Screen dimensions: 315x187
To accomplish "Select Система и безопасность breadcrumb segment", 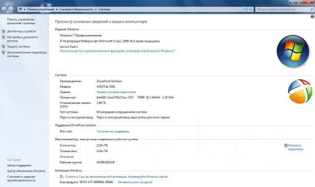I will pyautogui.click(x=76, y=9).
